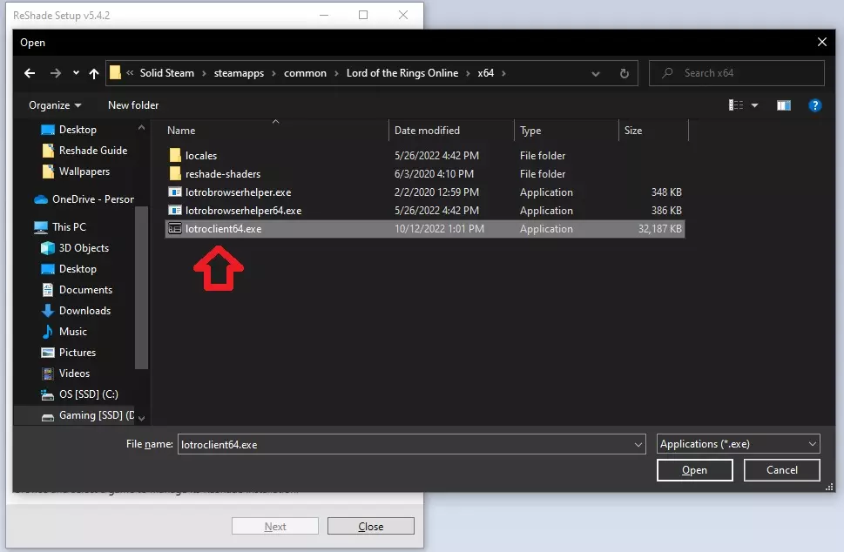Toggle the preview pane icon
The image size is (844, 552).
pyautogui.click(x=784, y=105)
